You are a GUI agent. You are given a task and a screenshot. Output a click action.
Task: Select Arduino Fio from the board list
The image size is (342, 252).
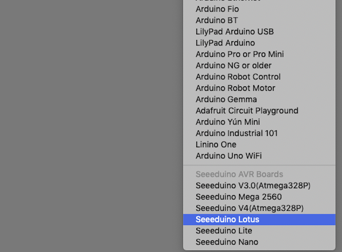click(217, 9)
